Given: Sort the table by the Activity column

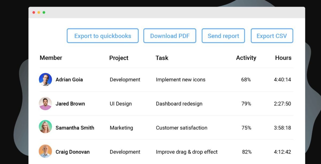Looking at the screenshot, I should 246,58.
